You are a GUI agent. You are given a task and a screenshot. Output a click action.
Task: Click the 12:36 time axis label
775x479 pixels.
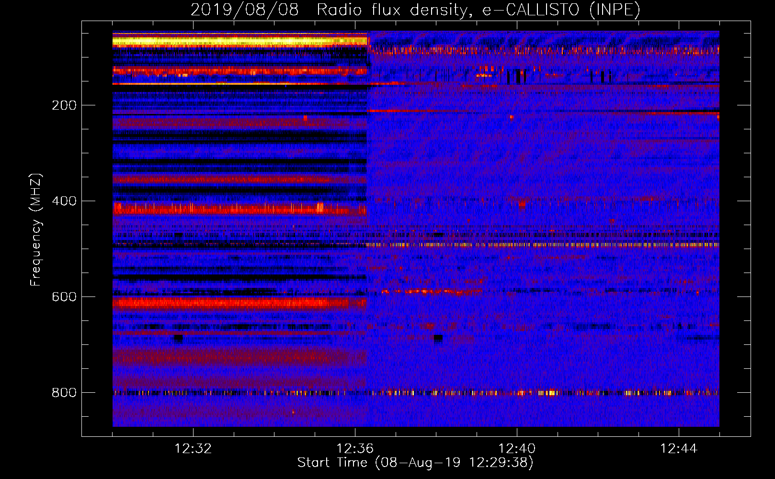pyautogui.click(x=354, y=449)
